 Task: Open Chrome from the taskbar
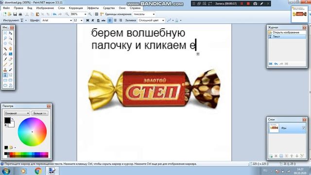[38, 171]
